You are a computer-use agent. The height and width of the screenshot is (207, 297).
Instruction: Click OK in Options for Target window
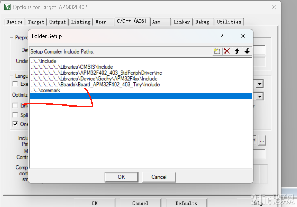click(95, 203)
